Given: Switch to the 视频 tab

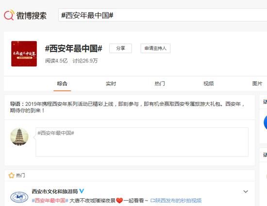Looking at the screenshot, I should coord(208,84).
